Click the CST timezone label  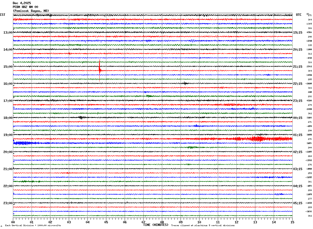click(x=3, y=15)
